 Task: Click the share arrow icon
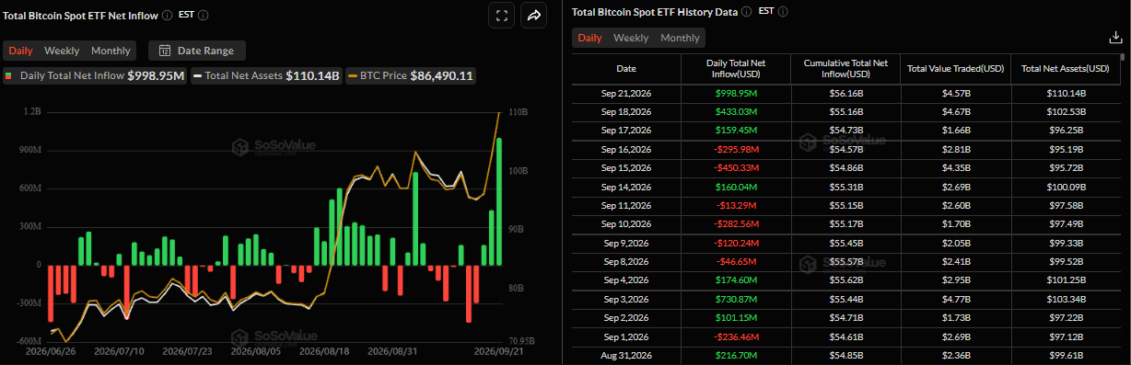tap(533, 15)
